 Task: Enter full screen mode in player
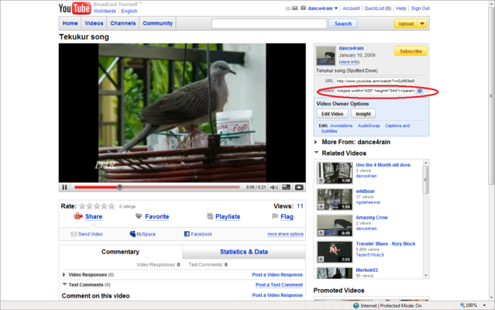tap(299, 188)
